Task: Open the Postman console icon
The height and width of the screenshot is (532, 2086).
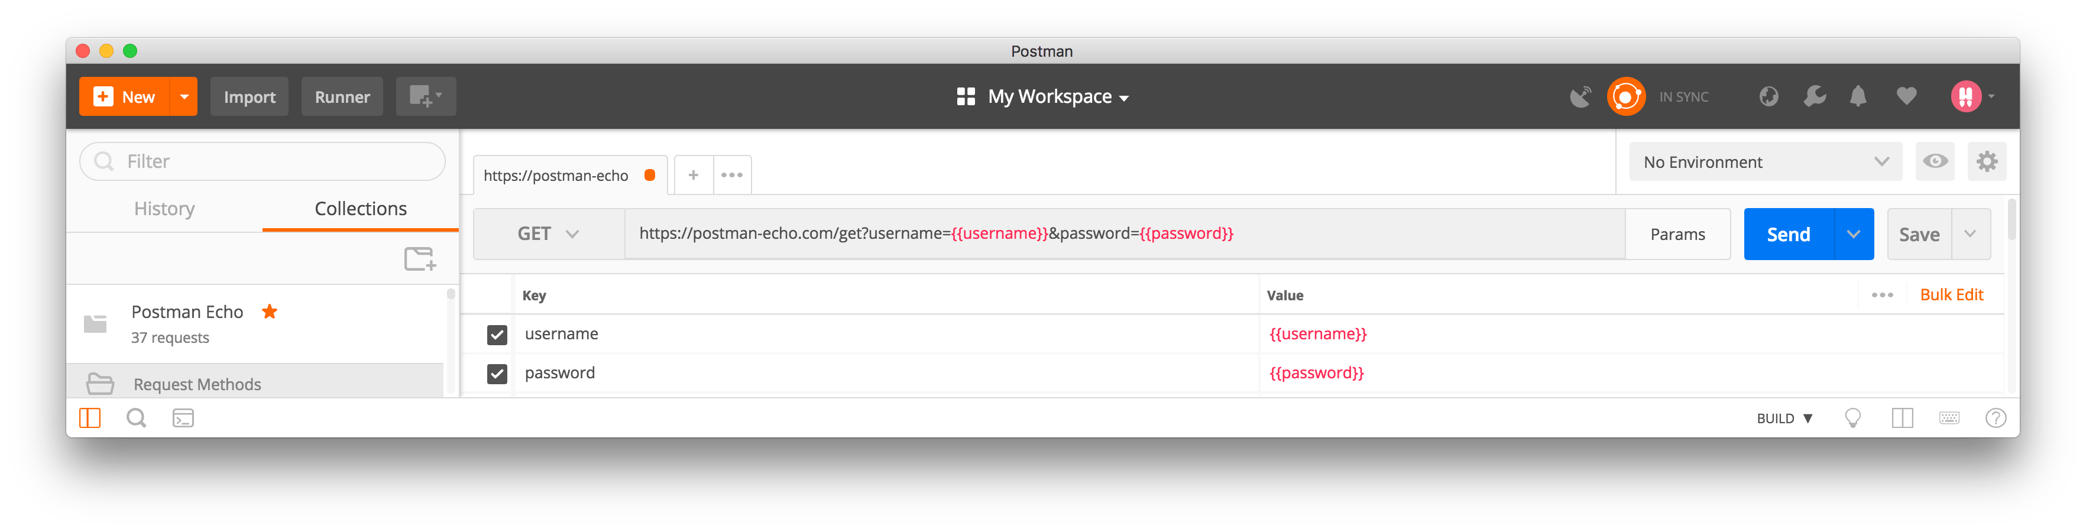Action: click(183, 419)
